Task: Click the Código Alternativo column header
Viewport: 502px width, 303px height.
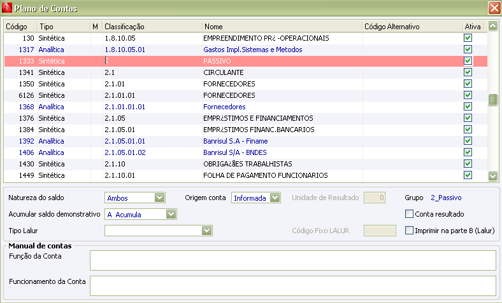Action: (x=412, y=27)
